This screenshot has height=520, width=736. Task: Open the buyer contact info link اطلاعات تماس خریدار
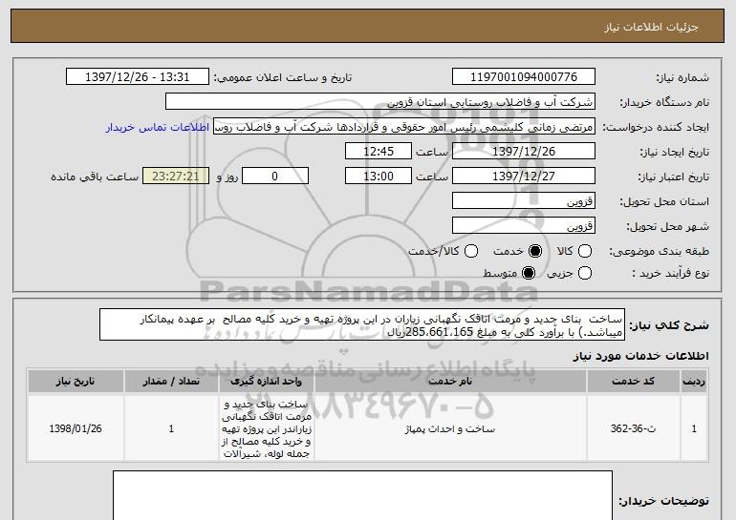pyautogui.click(x=158, y=128)
